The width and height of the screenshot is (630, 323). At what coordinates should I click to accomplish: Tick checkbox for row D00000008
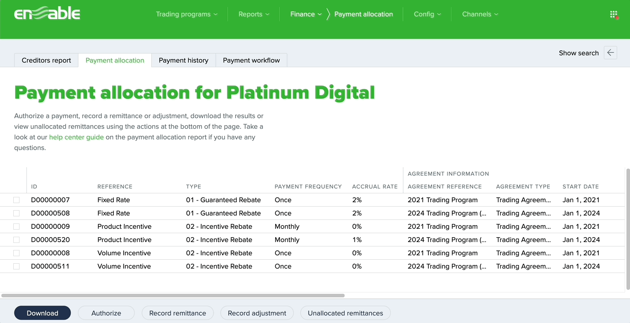click(x=16, y=253)
